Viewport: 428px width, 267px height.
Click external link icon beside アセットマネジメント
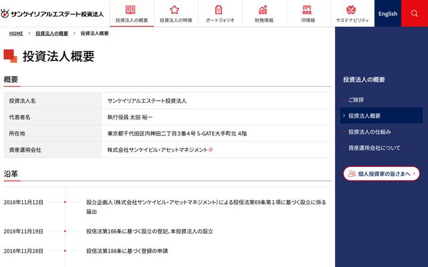(x=211, y=150)
